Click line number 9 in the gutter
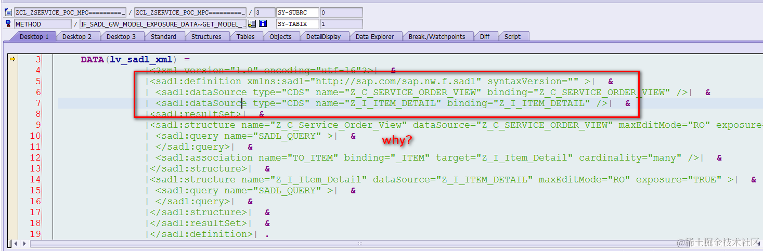Viewport: 763px width, 251px height. [38, 125]
